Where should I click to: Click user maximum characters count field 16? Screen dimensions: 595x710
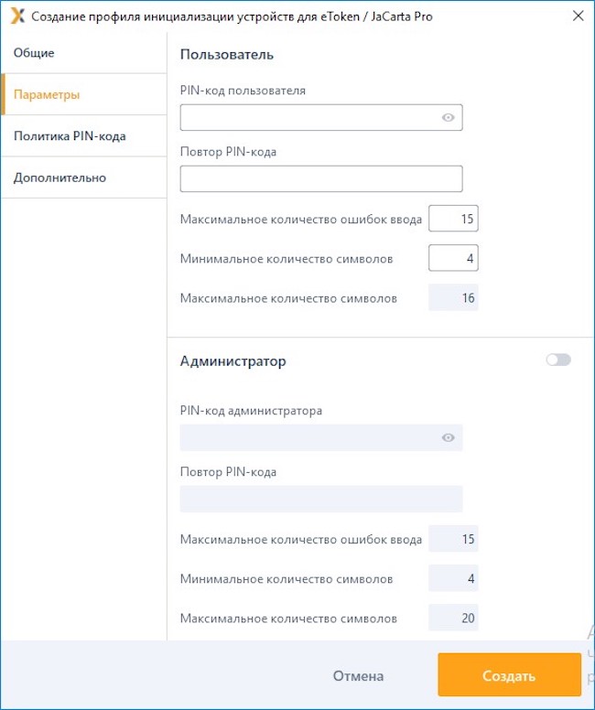click(453, 298)
